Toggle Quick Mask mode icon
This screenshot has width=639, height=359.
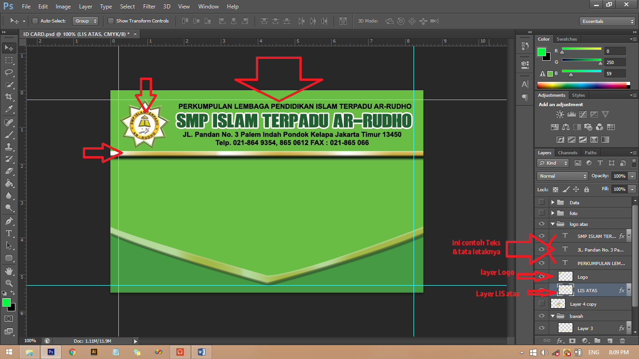(9, 319)
